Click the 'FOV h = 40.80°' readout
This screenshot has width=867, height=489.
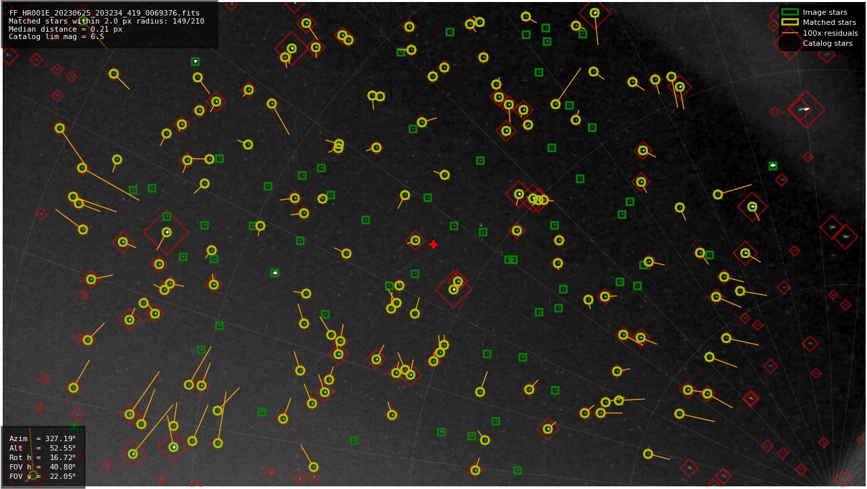point(42,467)
